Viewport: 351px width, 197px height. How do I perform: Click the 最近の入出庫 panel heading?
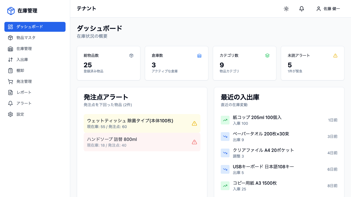(240, 97)
